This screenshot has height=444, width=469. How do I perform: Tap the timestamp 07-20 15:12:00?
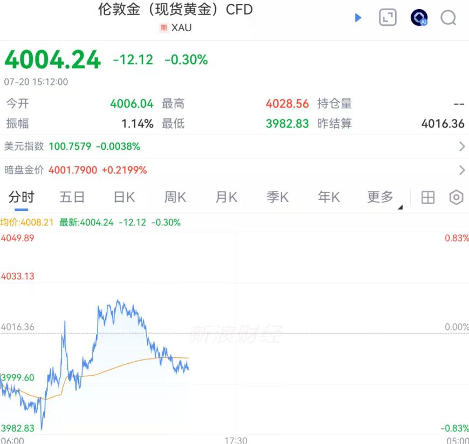click(x=36, y=82)
